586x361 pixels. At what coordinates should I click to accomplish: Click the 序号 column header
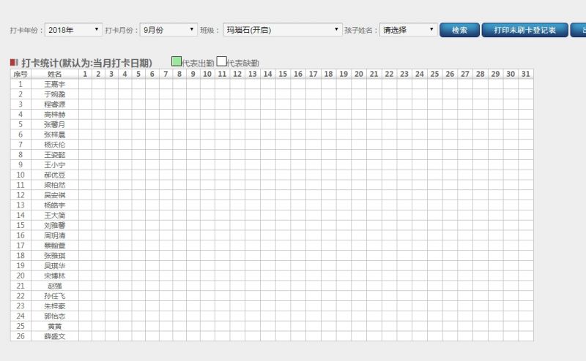point(21,75)
